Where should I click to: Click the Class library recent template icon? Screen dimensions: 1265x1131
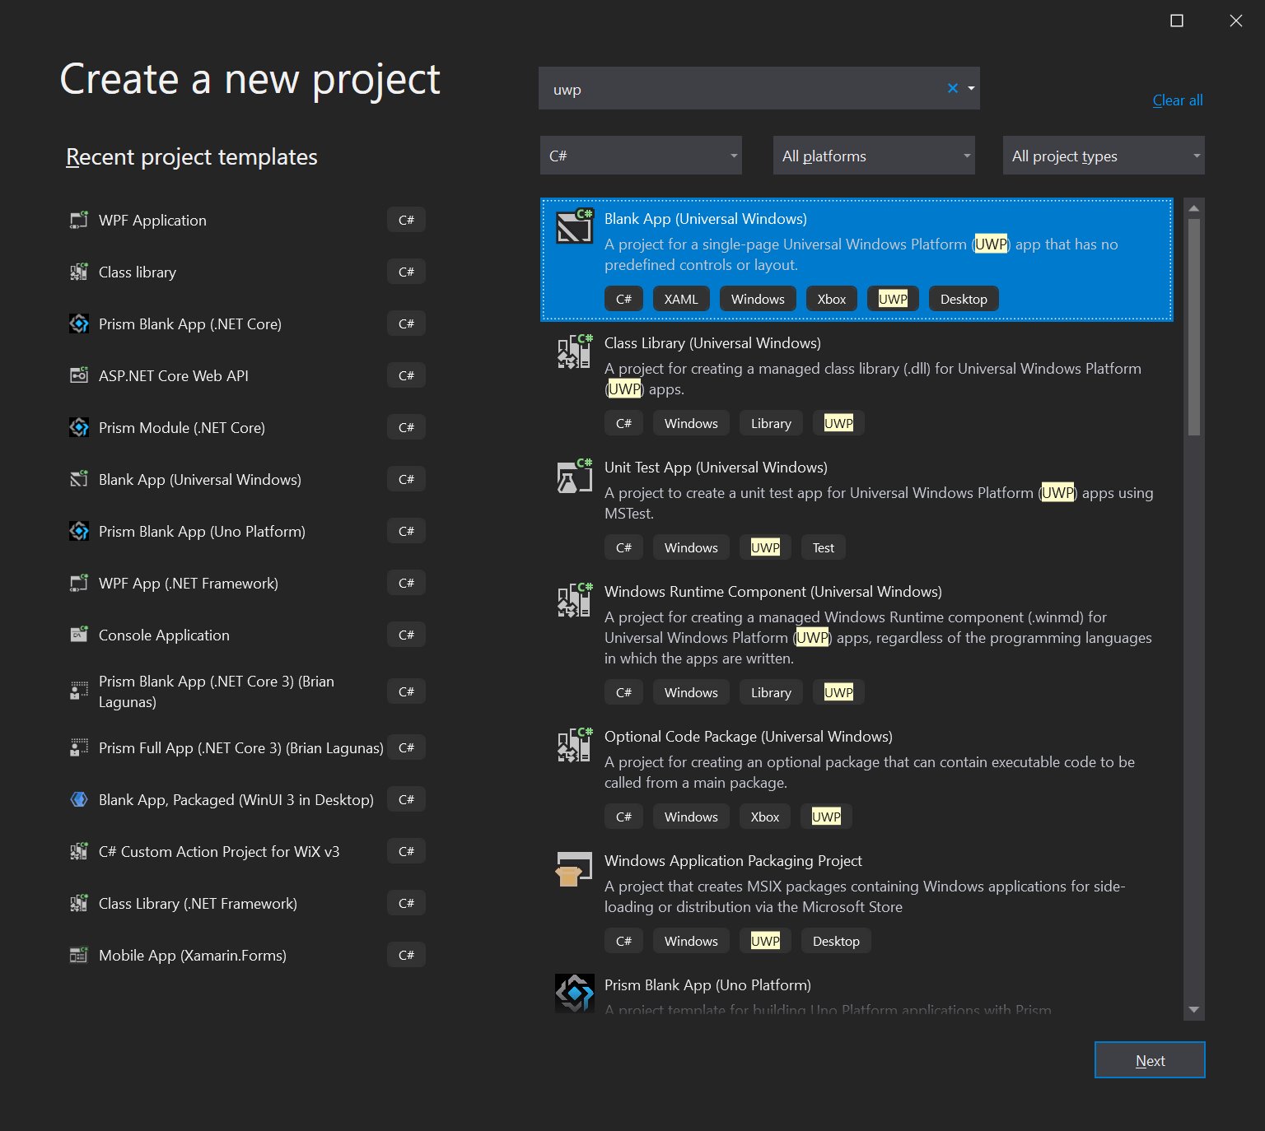(79, 272)
